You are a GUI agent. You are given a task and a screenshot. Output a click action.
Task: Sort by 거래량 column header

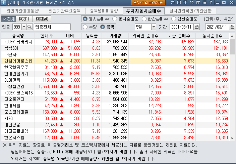pos(115,36)
